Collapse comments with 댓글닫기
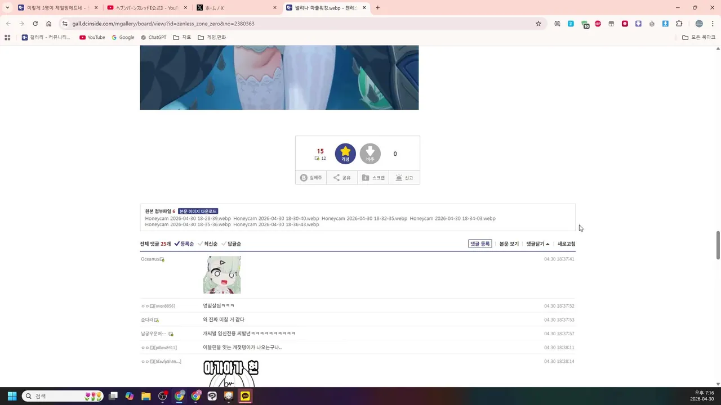The height and width of the screenshot is (405, 721). (538, 244)
